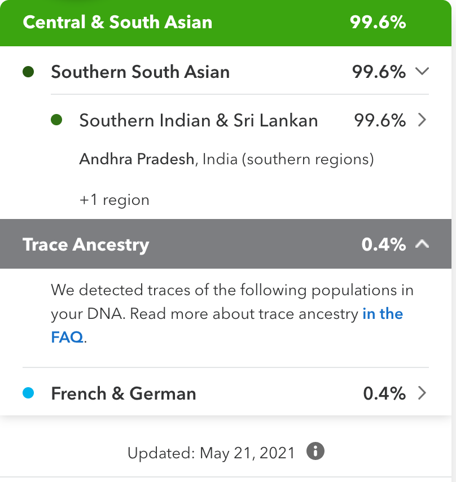
Task: Collapse the Trace Ancestry section chevron
Action: coord(422,244)
